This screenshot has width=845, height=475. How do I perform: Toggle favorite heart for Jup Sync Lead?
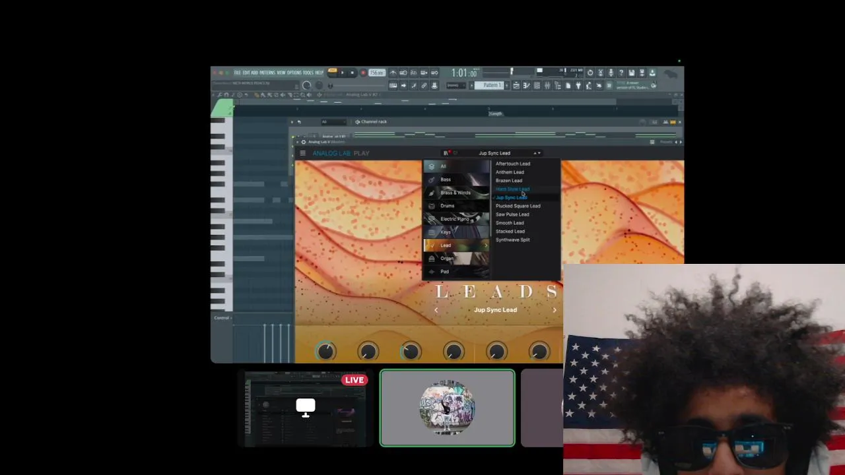(x=455, y=153)
